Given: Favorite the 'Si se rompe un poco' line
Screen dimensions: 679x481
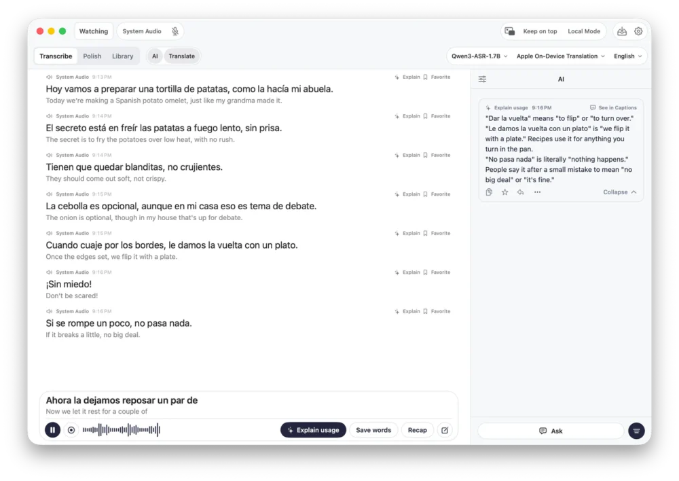Looking at the screenshot, I should click(x=437, y=311).
